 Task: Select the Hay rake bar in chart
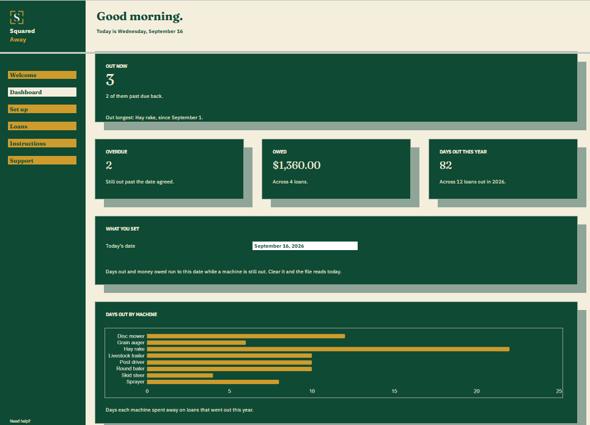(x=328, y=349)
